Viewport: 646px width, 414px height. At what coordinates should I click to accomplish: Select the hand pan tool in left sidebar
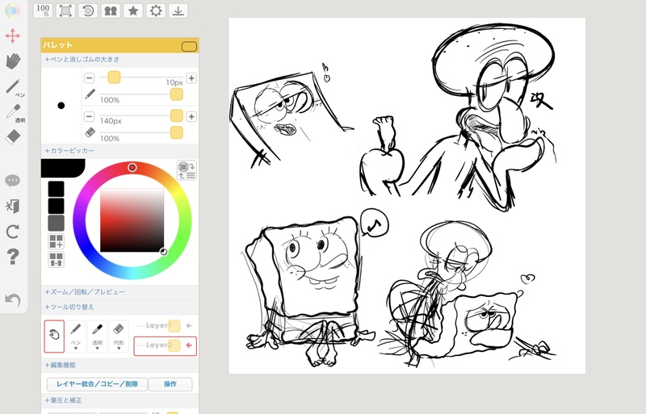click(13, 61)
